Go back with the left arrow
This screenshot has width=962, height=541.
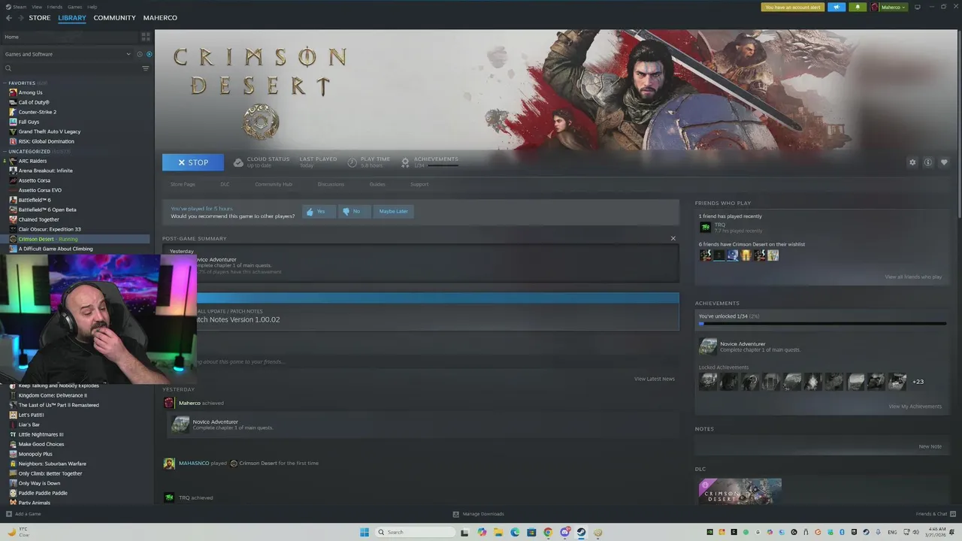click(9, 18)
